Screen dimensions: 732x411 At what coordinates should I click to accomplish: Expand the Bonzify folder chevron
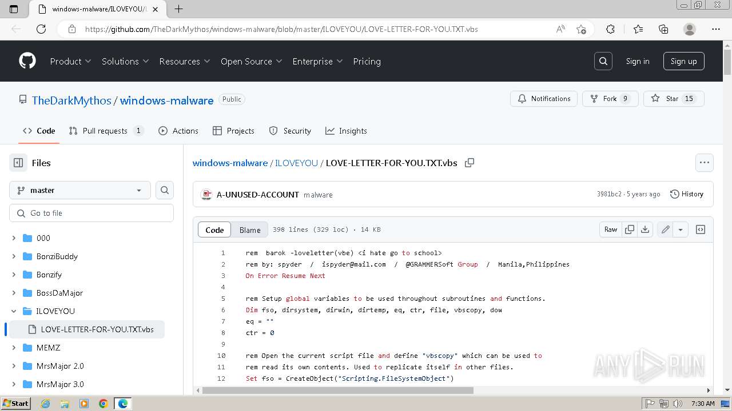[x=14, y=275]
